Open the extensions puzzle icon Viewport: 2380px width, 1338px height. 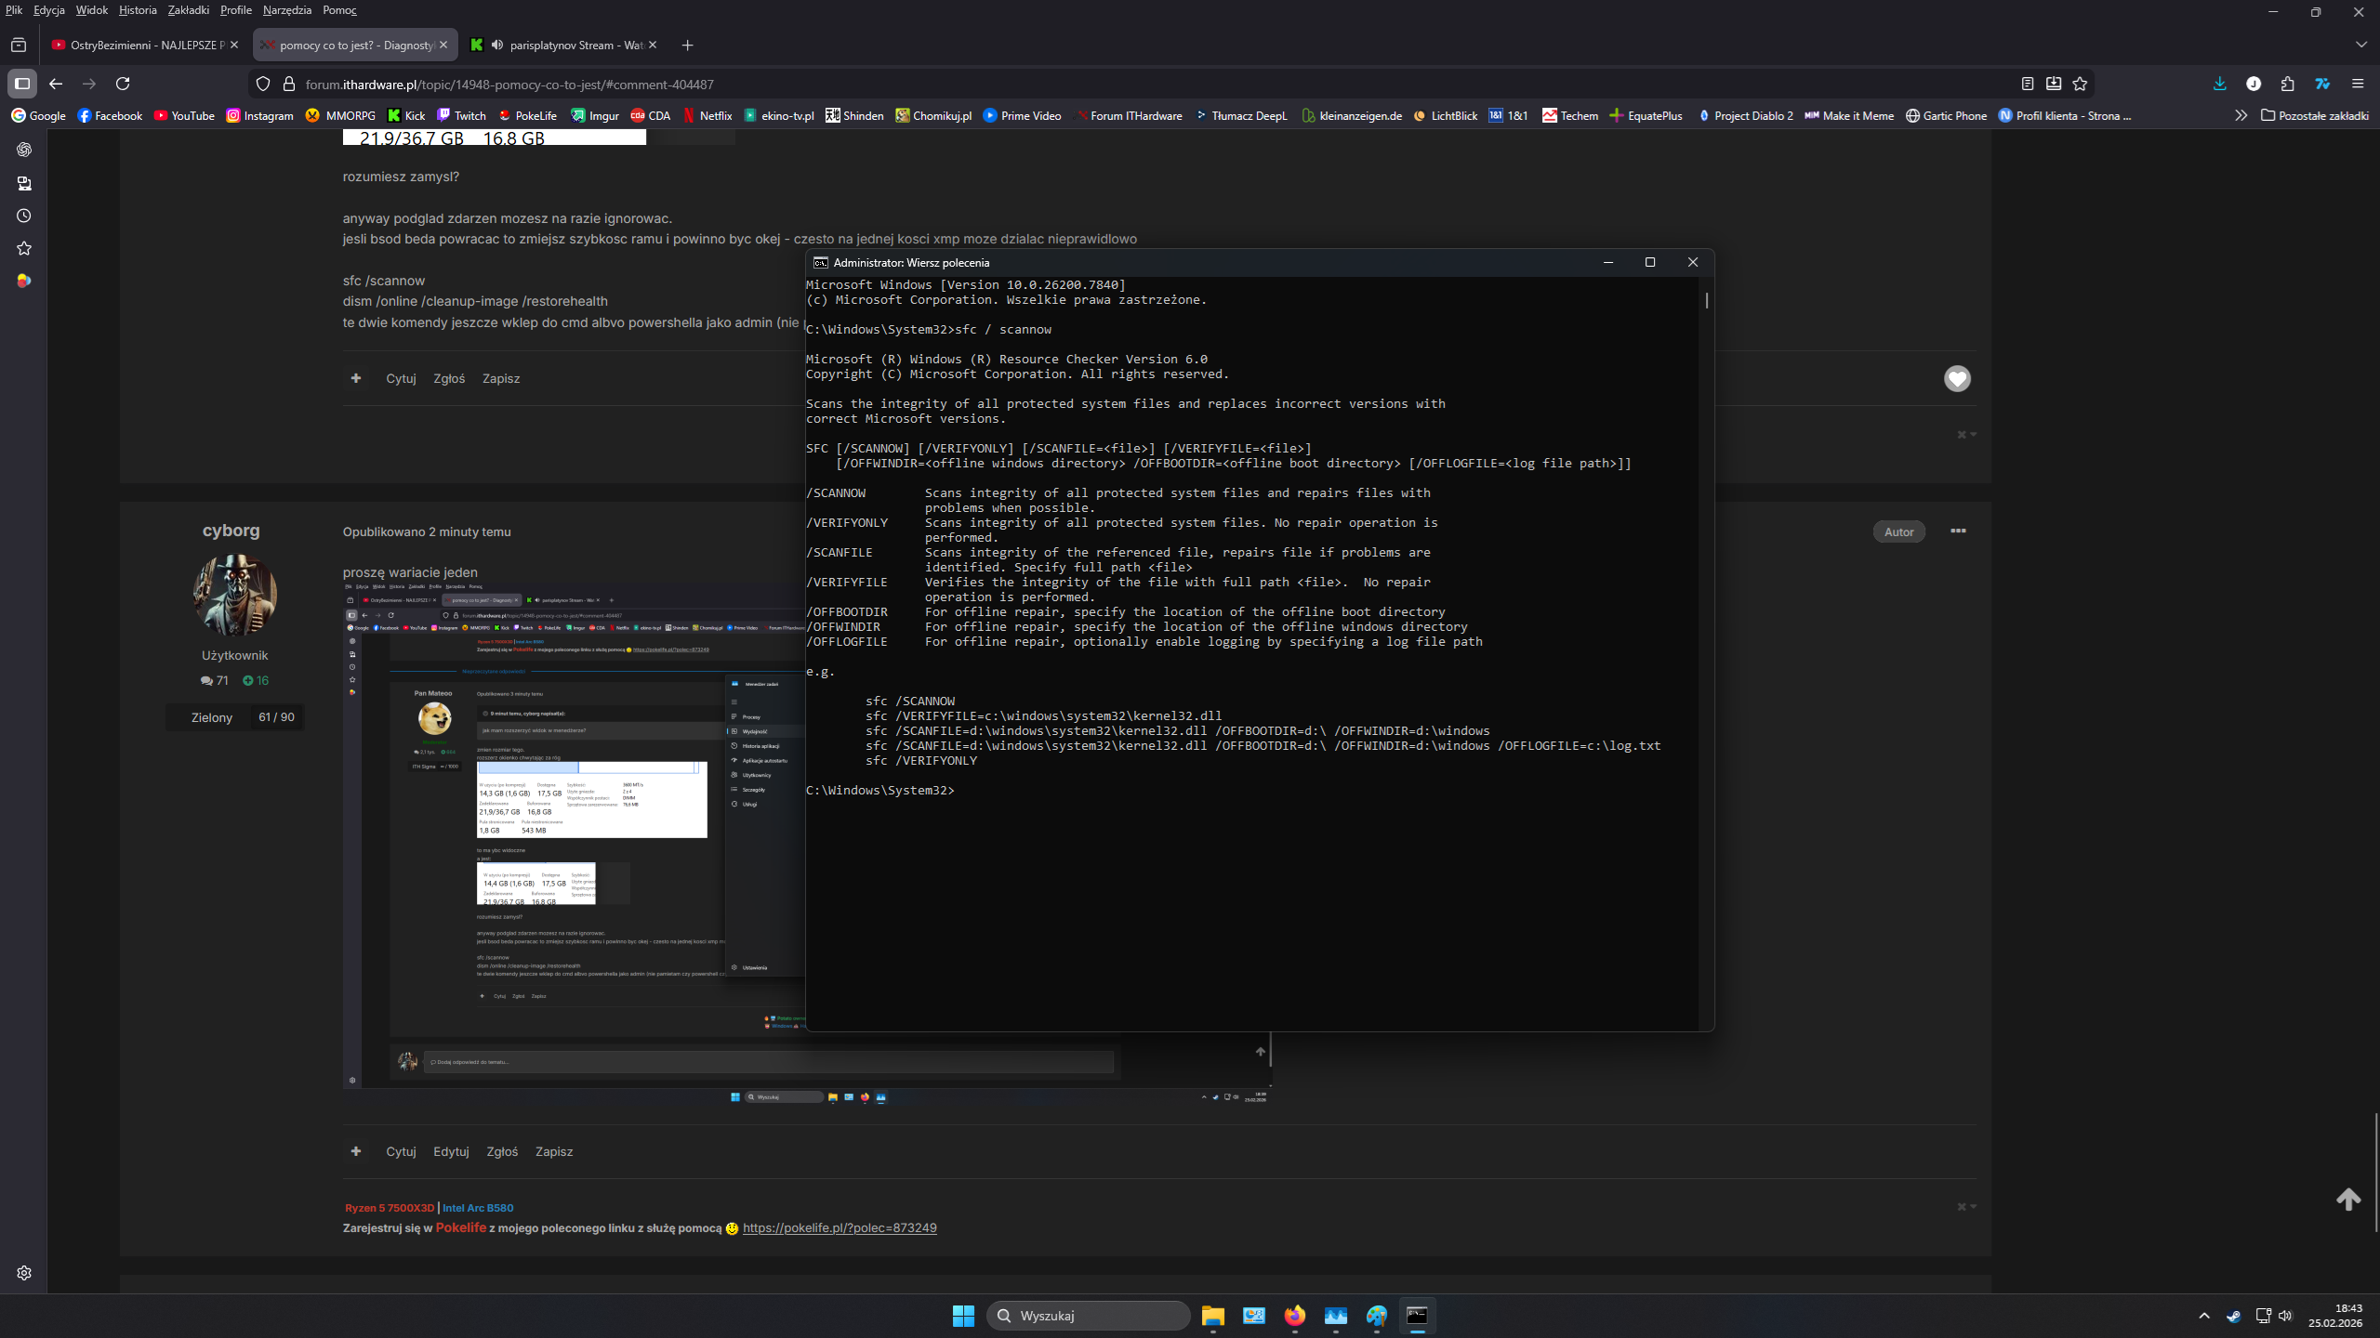pyautogui.click(x=2287, y=84)
